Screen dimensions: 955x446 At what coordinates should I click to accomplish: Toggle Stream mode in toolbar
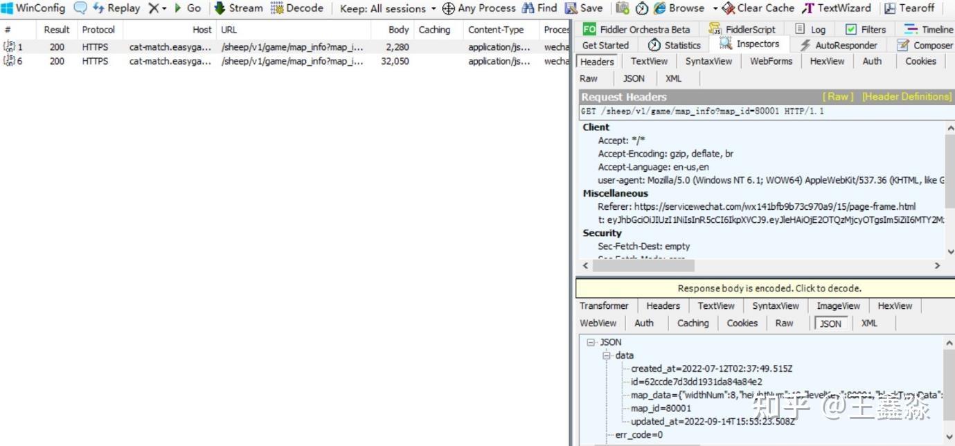point(239,8)
